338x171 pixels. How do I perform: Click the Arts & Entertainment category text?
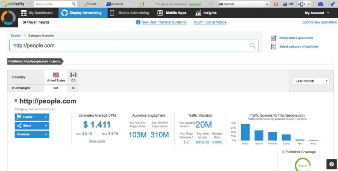[43, 109]
